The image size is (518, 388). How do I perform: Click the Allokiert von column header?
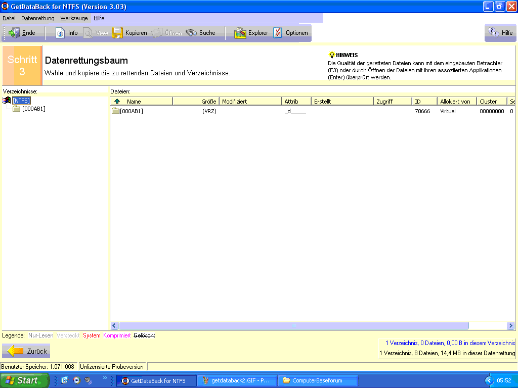click(457, 101)
